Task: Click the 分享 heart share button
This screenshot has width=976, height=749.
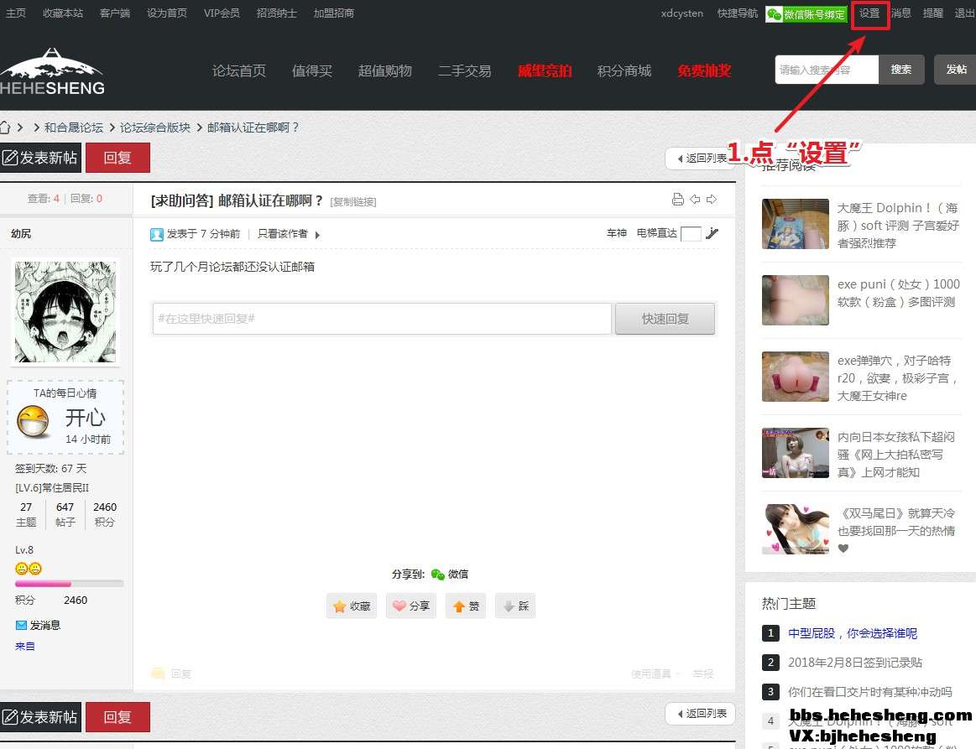Action: point(410,606)
